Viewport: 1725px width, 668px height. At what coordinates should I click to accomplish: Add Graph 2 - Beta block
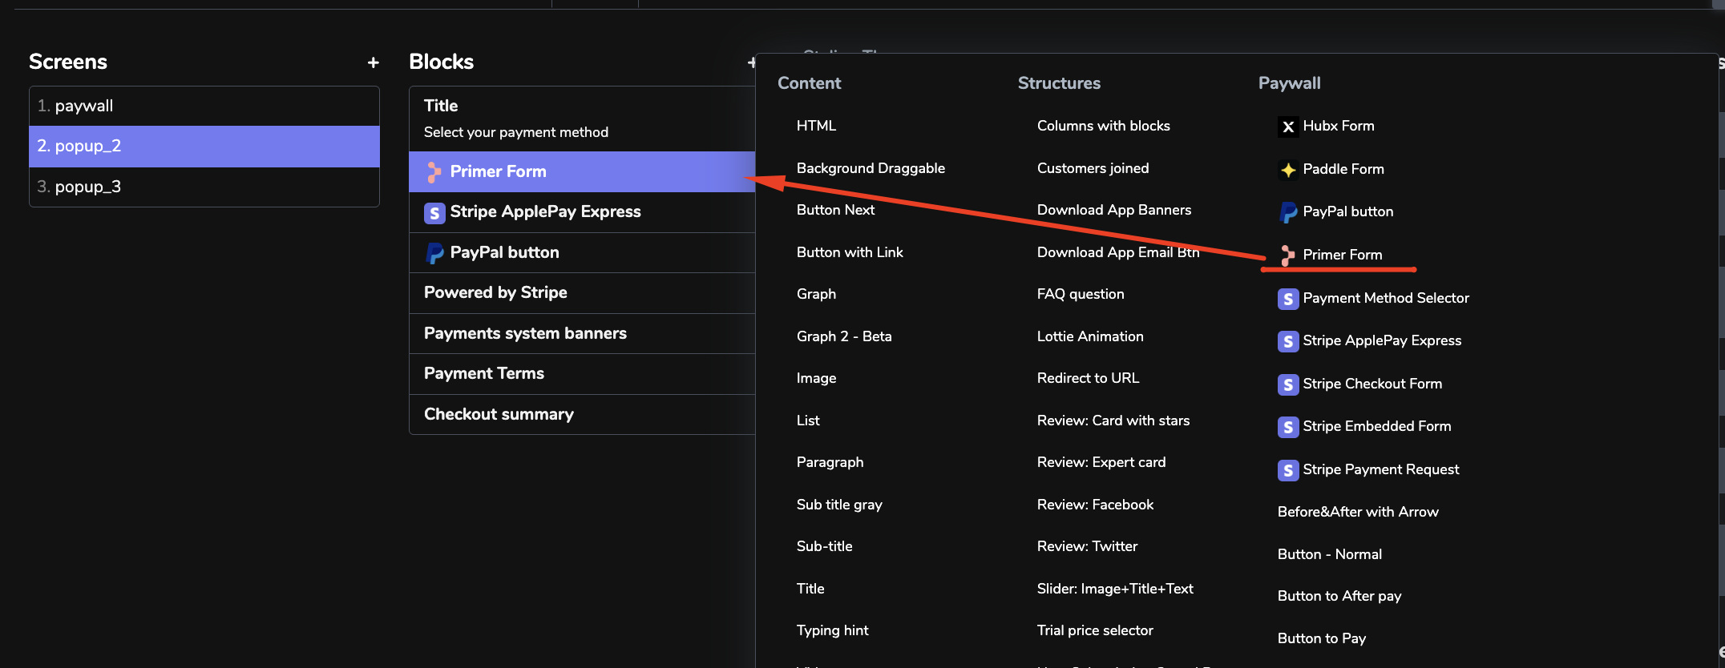[844, 336]
